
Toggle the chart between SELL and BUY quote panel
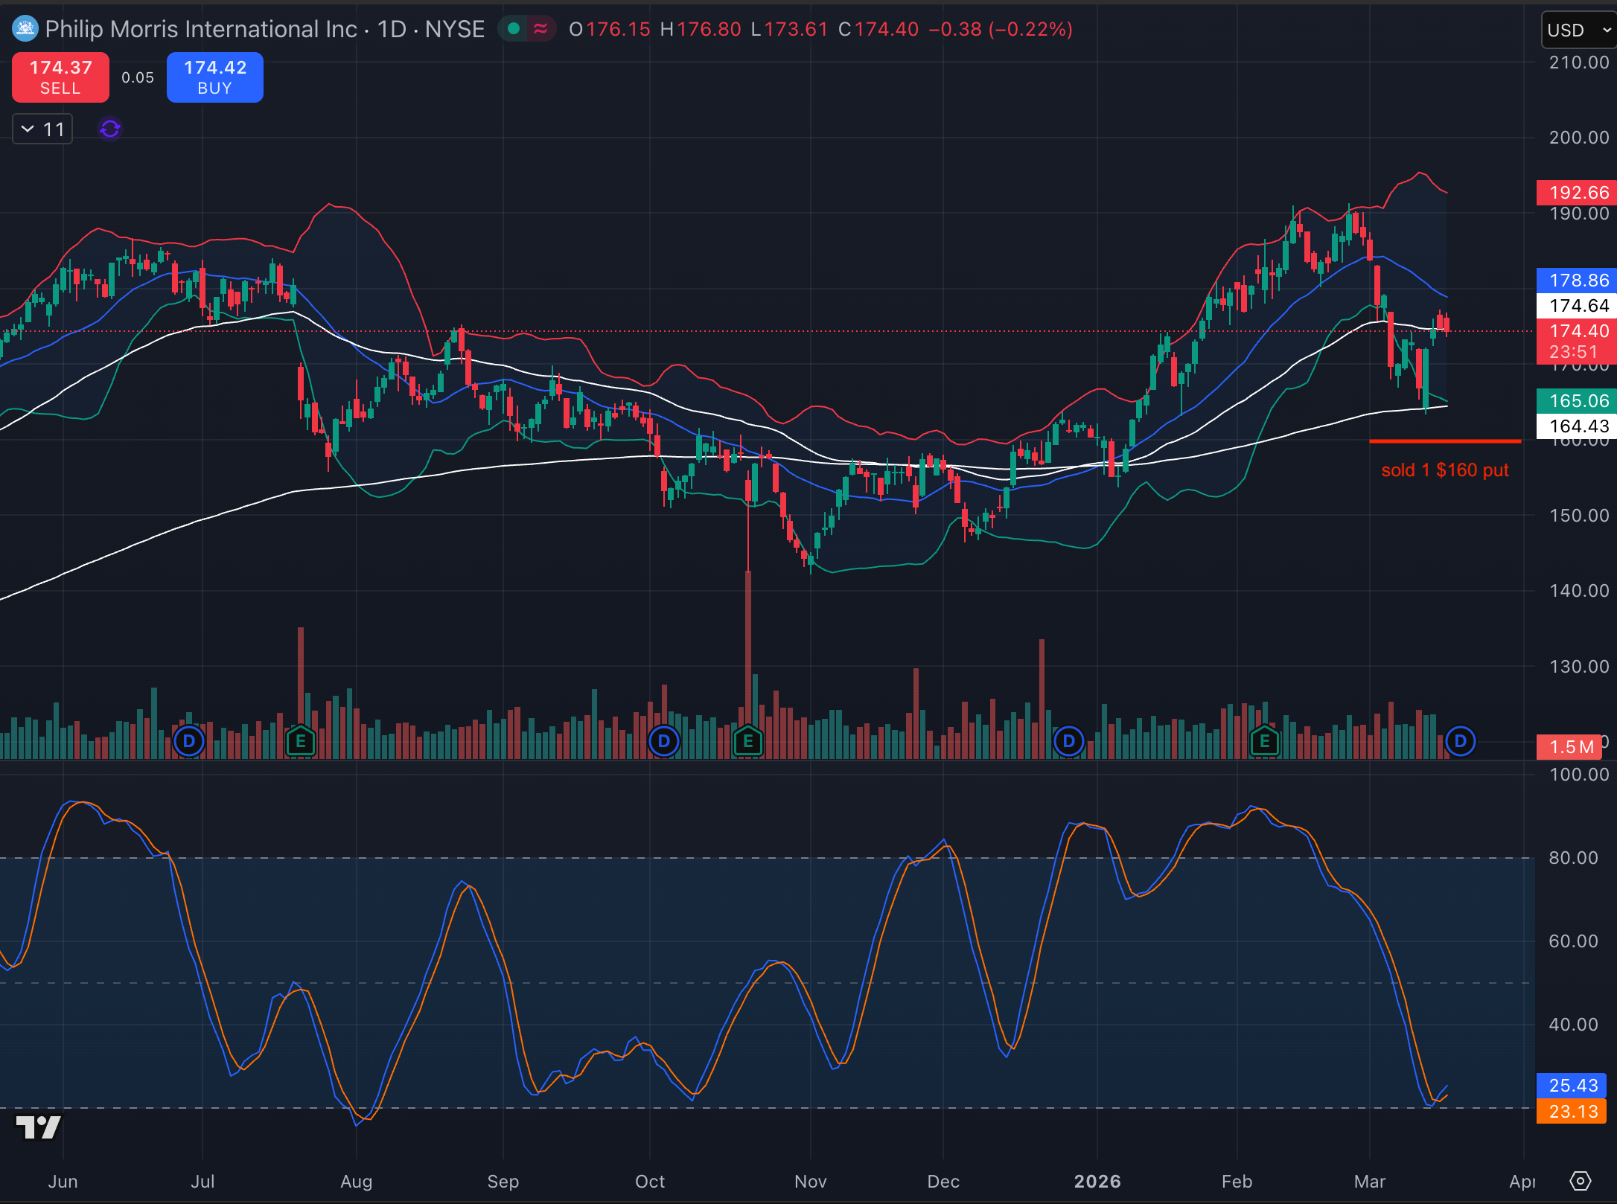[137, 77]
